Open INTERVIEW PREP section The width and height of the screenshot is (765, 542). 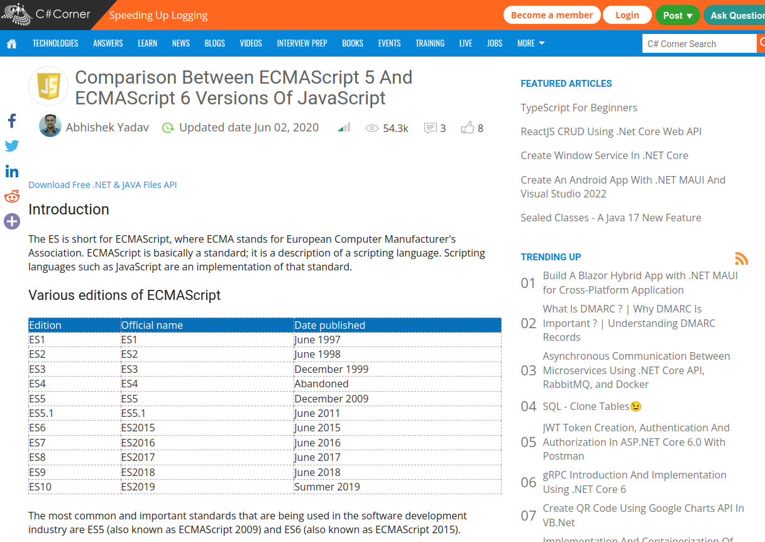302,43
